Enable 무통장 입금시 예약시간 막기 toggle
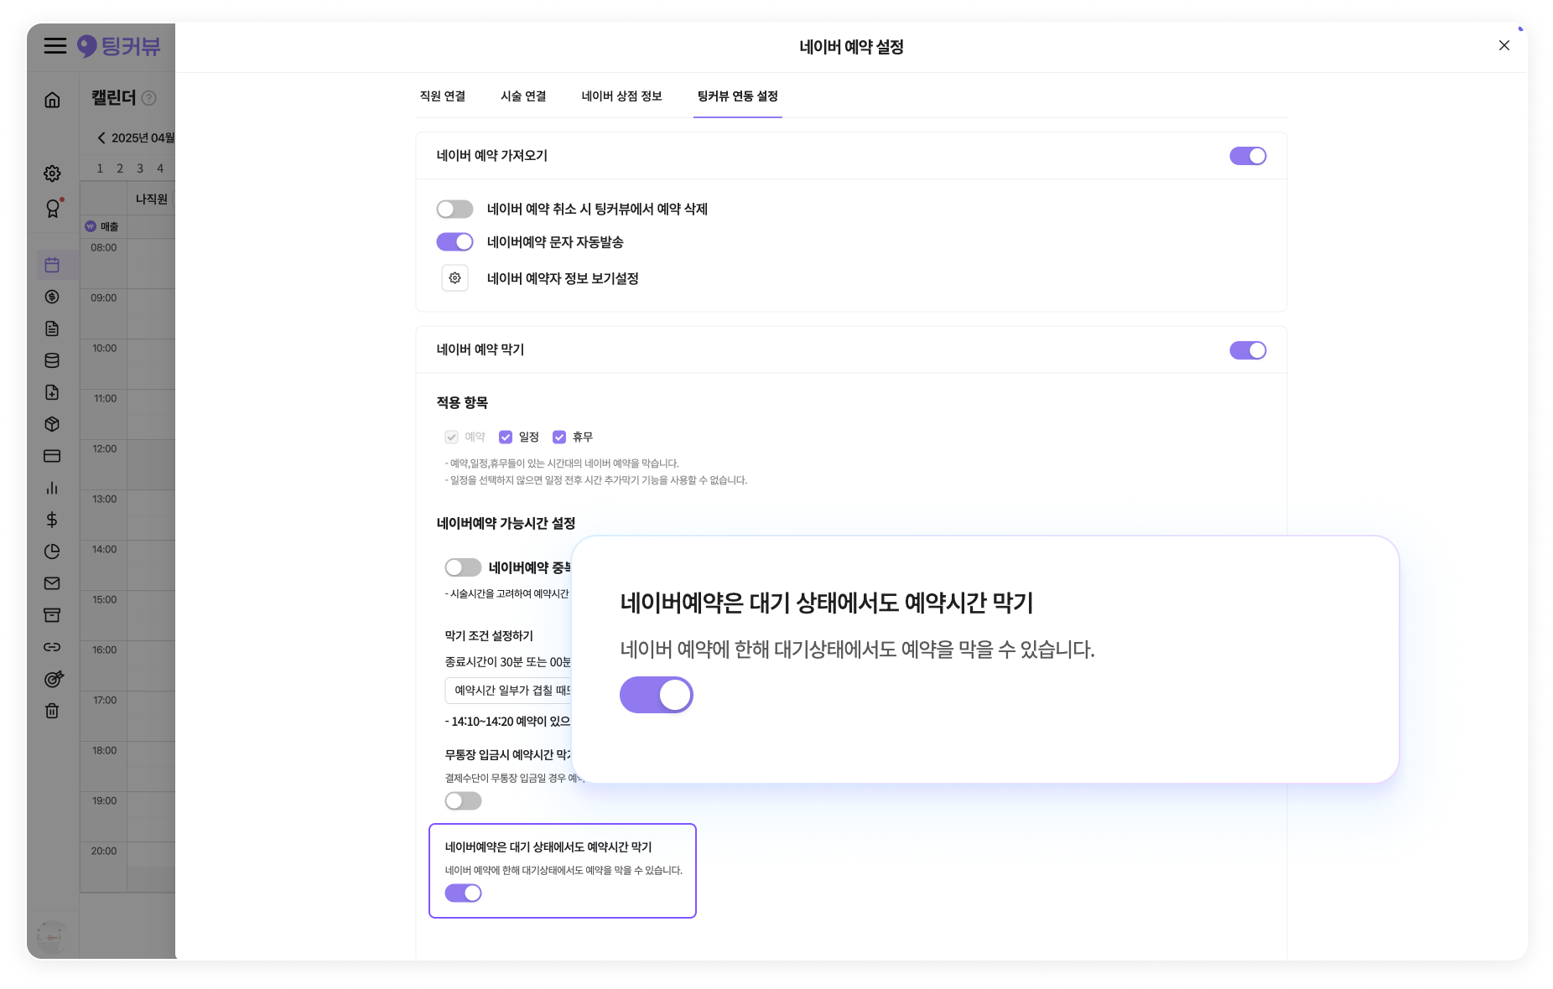The height and width of the screenshot is (989, 1553). (x=463, y=800)
